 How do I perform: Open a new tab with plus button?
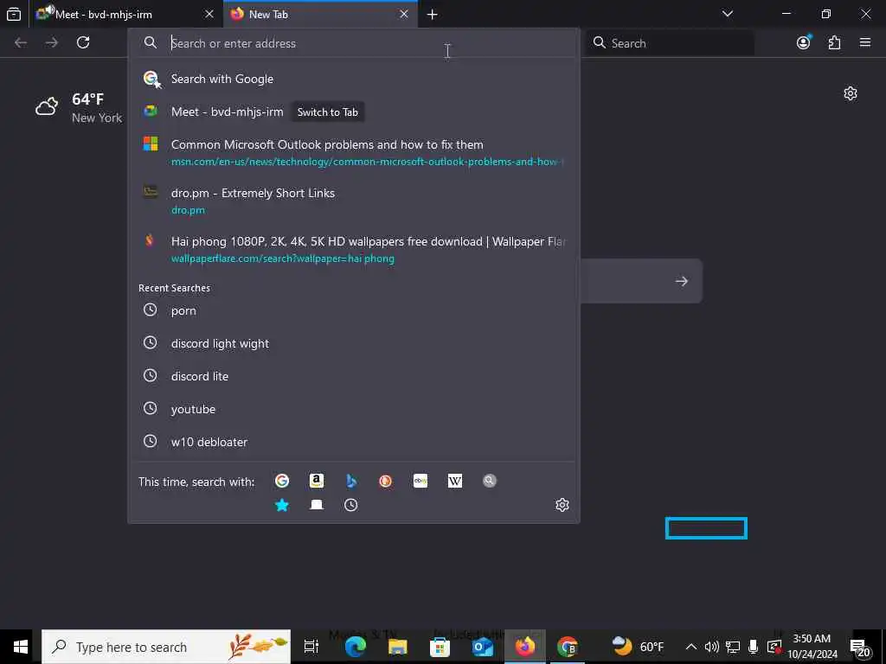point(433,14)
